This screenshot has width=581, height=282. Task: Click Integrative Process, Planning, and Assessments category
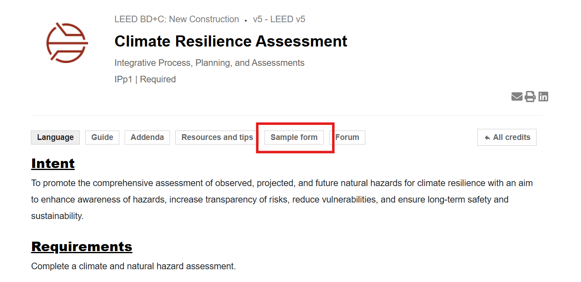[x=209, y=63]
